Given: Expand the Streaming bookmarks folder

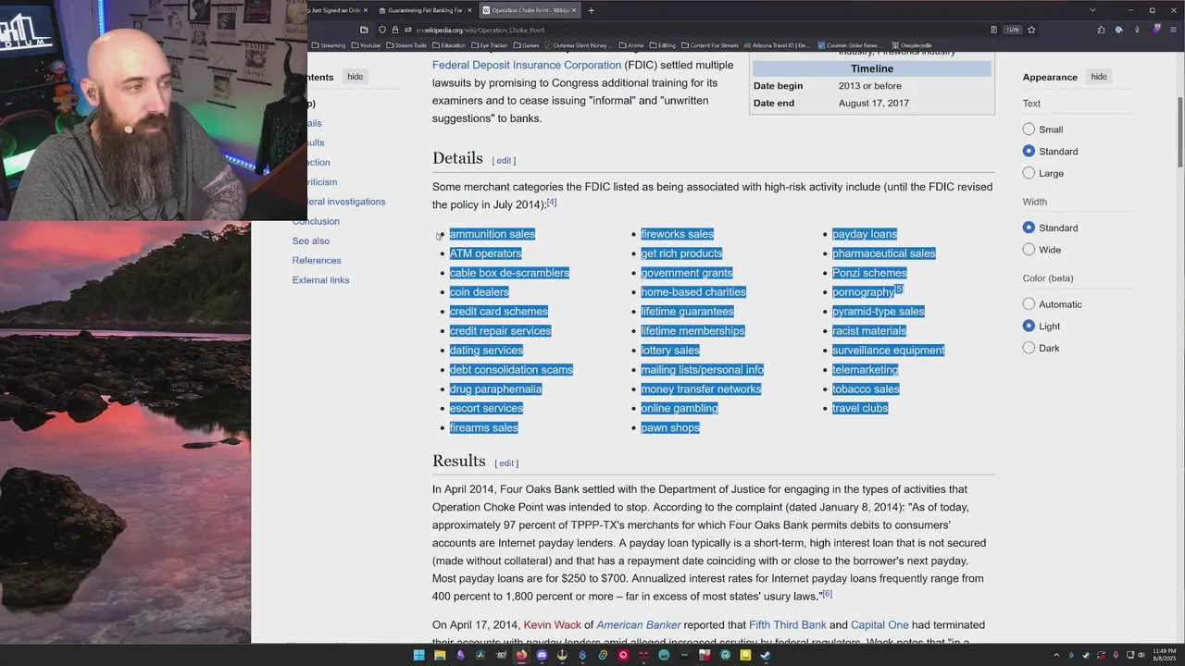Looking at the screenshot, I should tap(329, 45).
